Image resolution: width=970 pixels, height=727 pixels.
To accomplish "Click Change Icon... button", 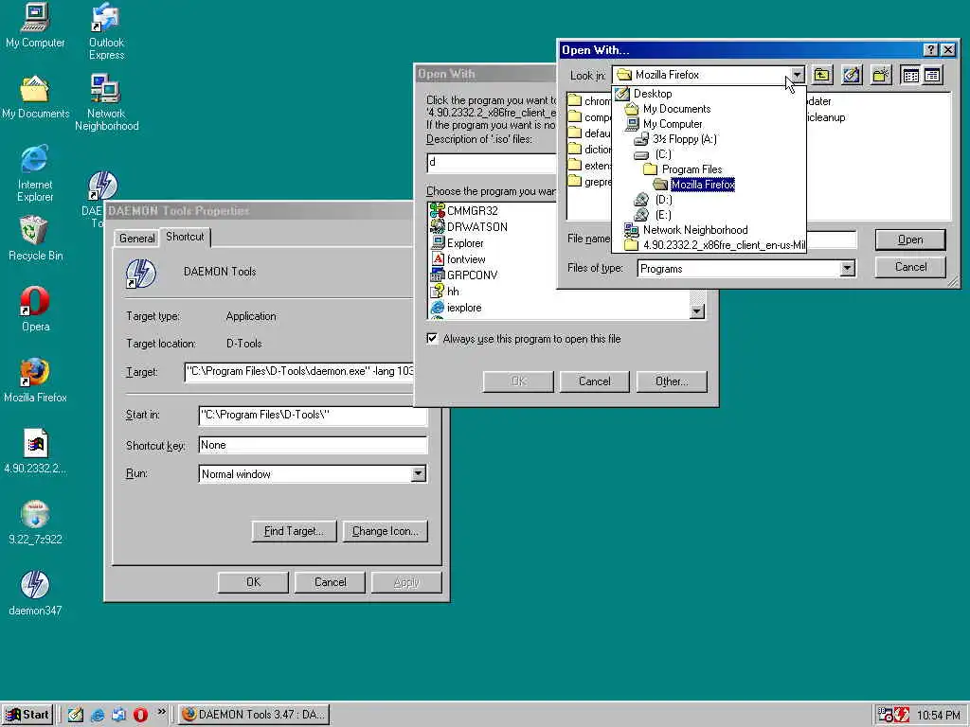I will click(x=385, y=531).
